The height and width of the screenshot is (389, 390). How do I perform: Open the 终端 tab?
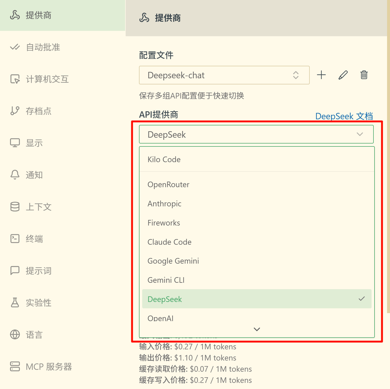[63, 239]
